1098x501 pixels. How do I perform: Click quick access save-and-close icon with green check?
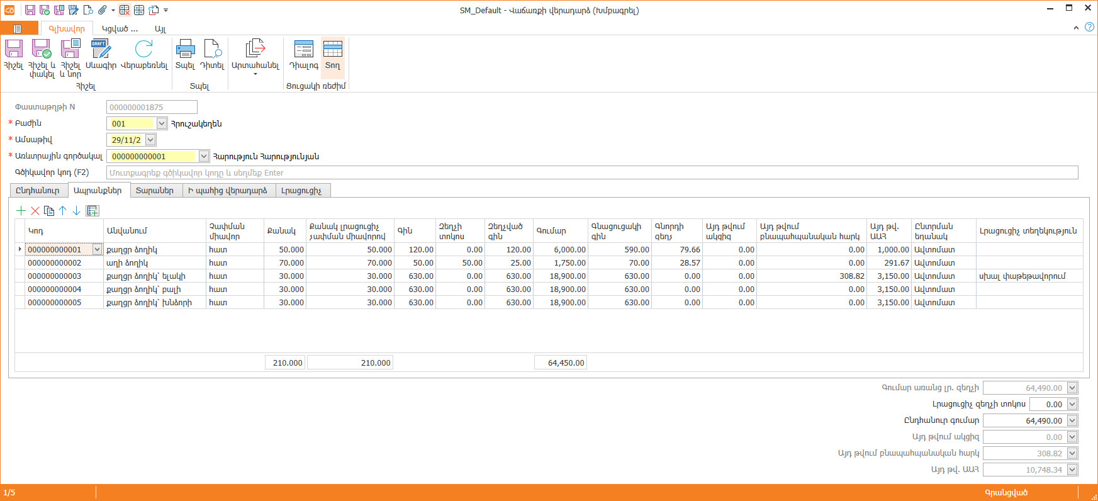pos(45,10)
